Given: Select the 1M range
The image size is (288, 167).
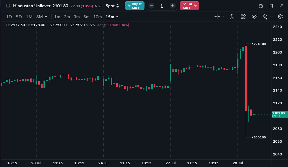Looking at the screenshot, I should point(29,17).
